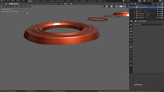Expand the CurveFromMesh tree row
This screenshot has width=164, height=92.
[x=135, y=7]
